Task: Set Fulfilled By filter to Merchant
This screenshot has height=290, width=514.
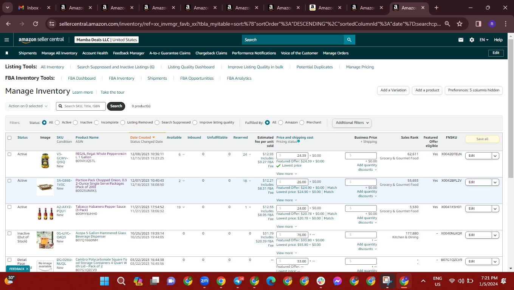Action: click(x=302, y=122)
